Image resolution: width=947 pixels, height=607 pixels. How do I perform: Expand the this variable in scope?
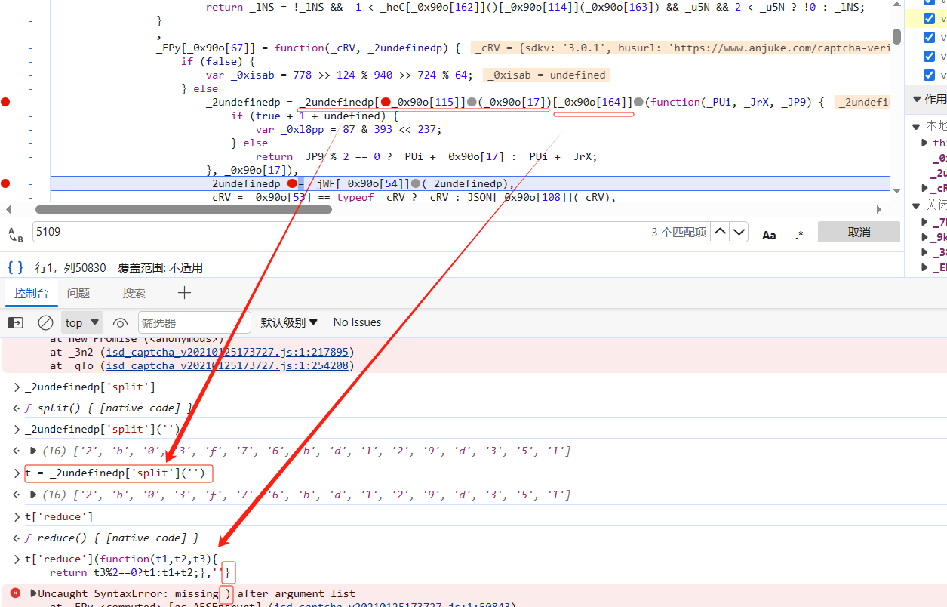point(926,143)
